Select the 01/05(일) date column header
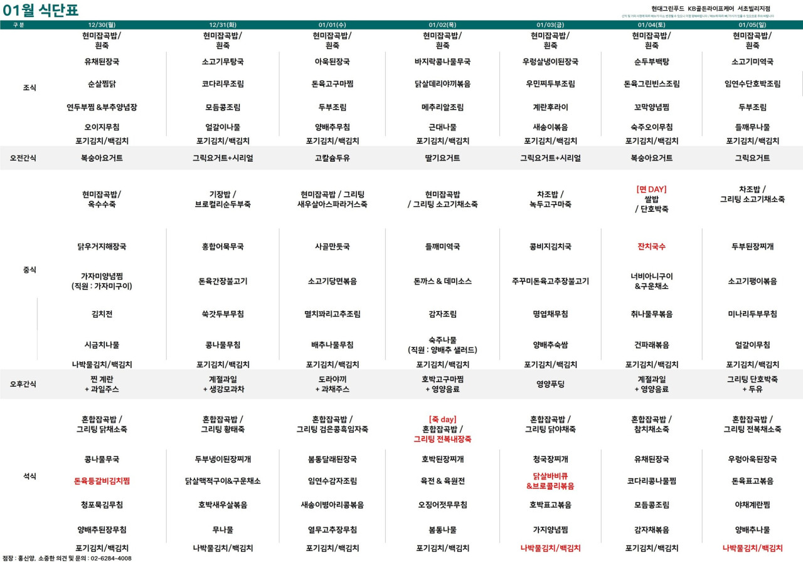803x563 pixels. point(752,25)
